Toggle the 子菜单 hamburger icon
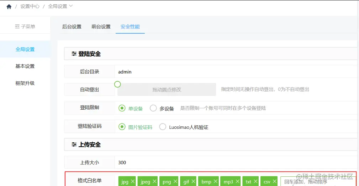 point(17,27)
